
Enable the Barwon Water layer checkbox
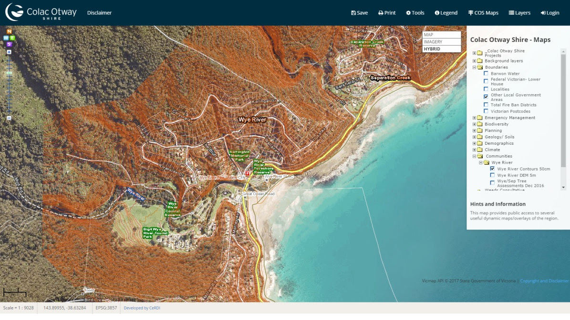[x=486, y=73]
